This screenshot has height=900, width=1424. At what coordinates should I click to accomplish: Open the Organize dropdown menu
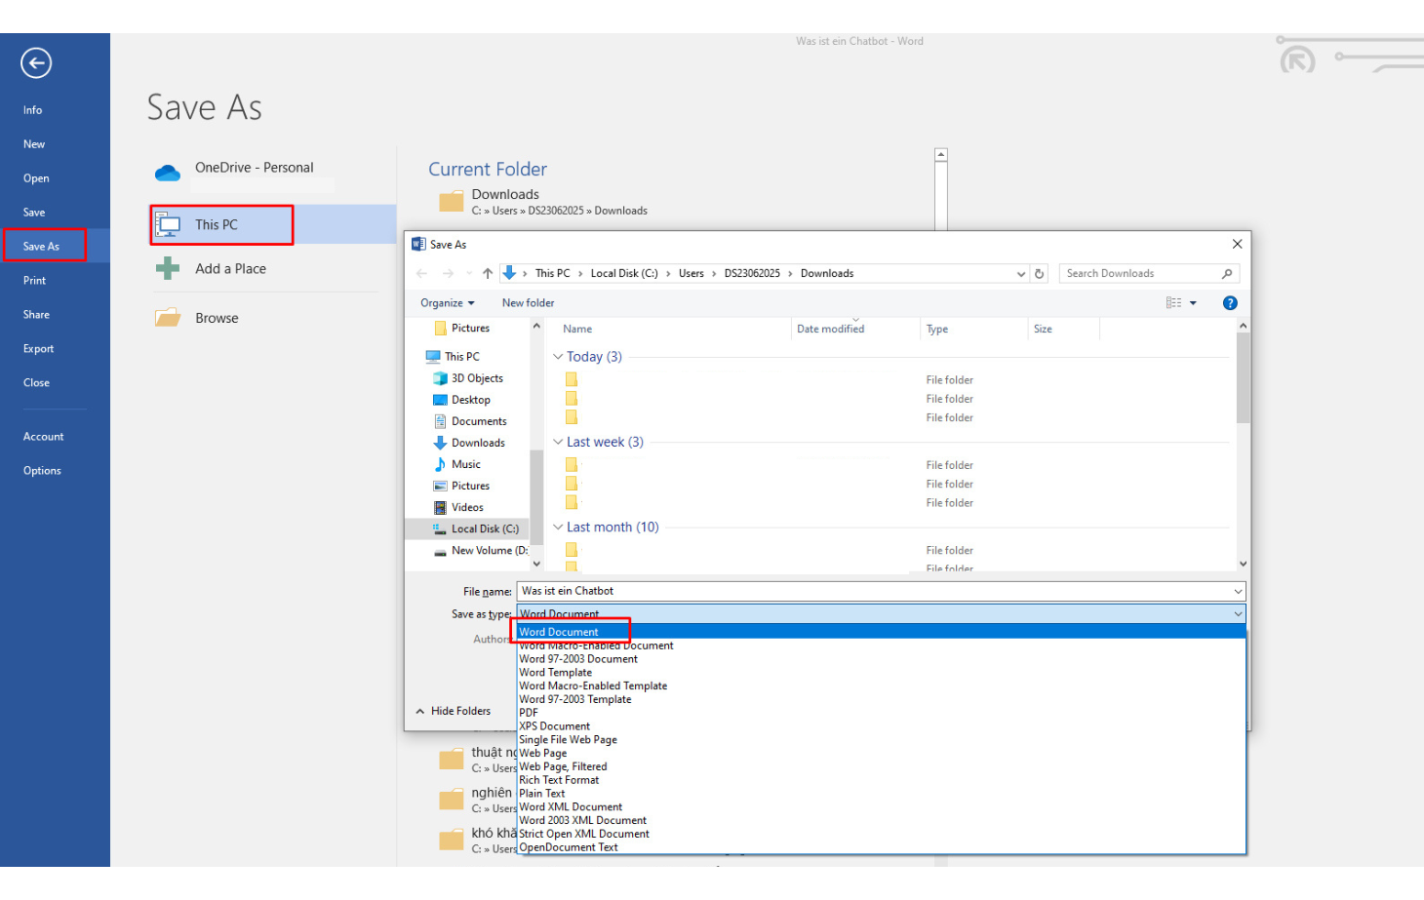(x=447, y=303)
